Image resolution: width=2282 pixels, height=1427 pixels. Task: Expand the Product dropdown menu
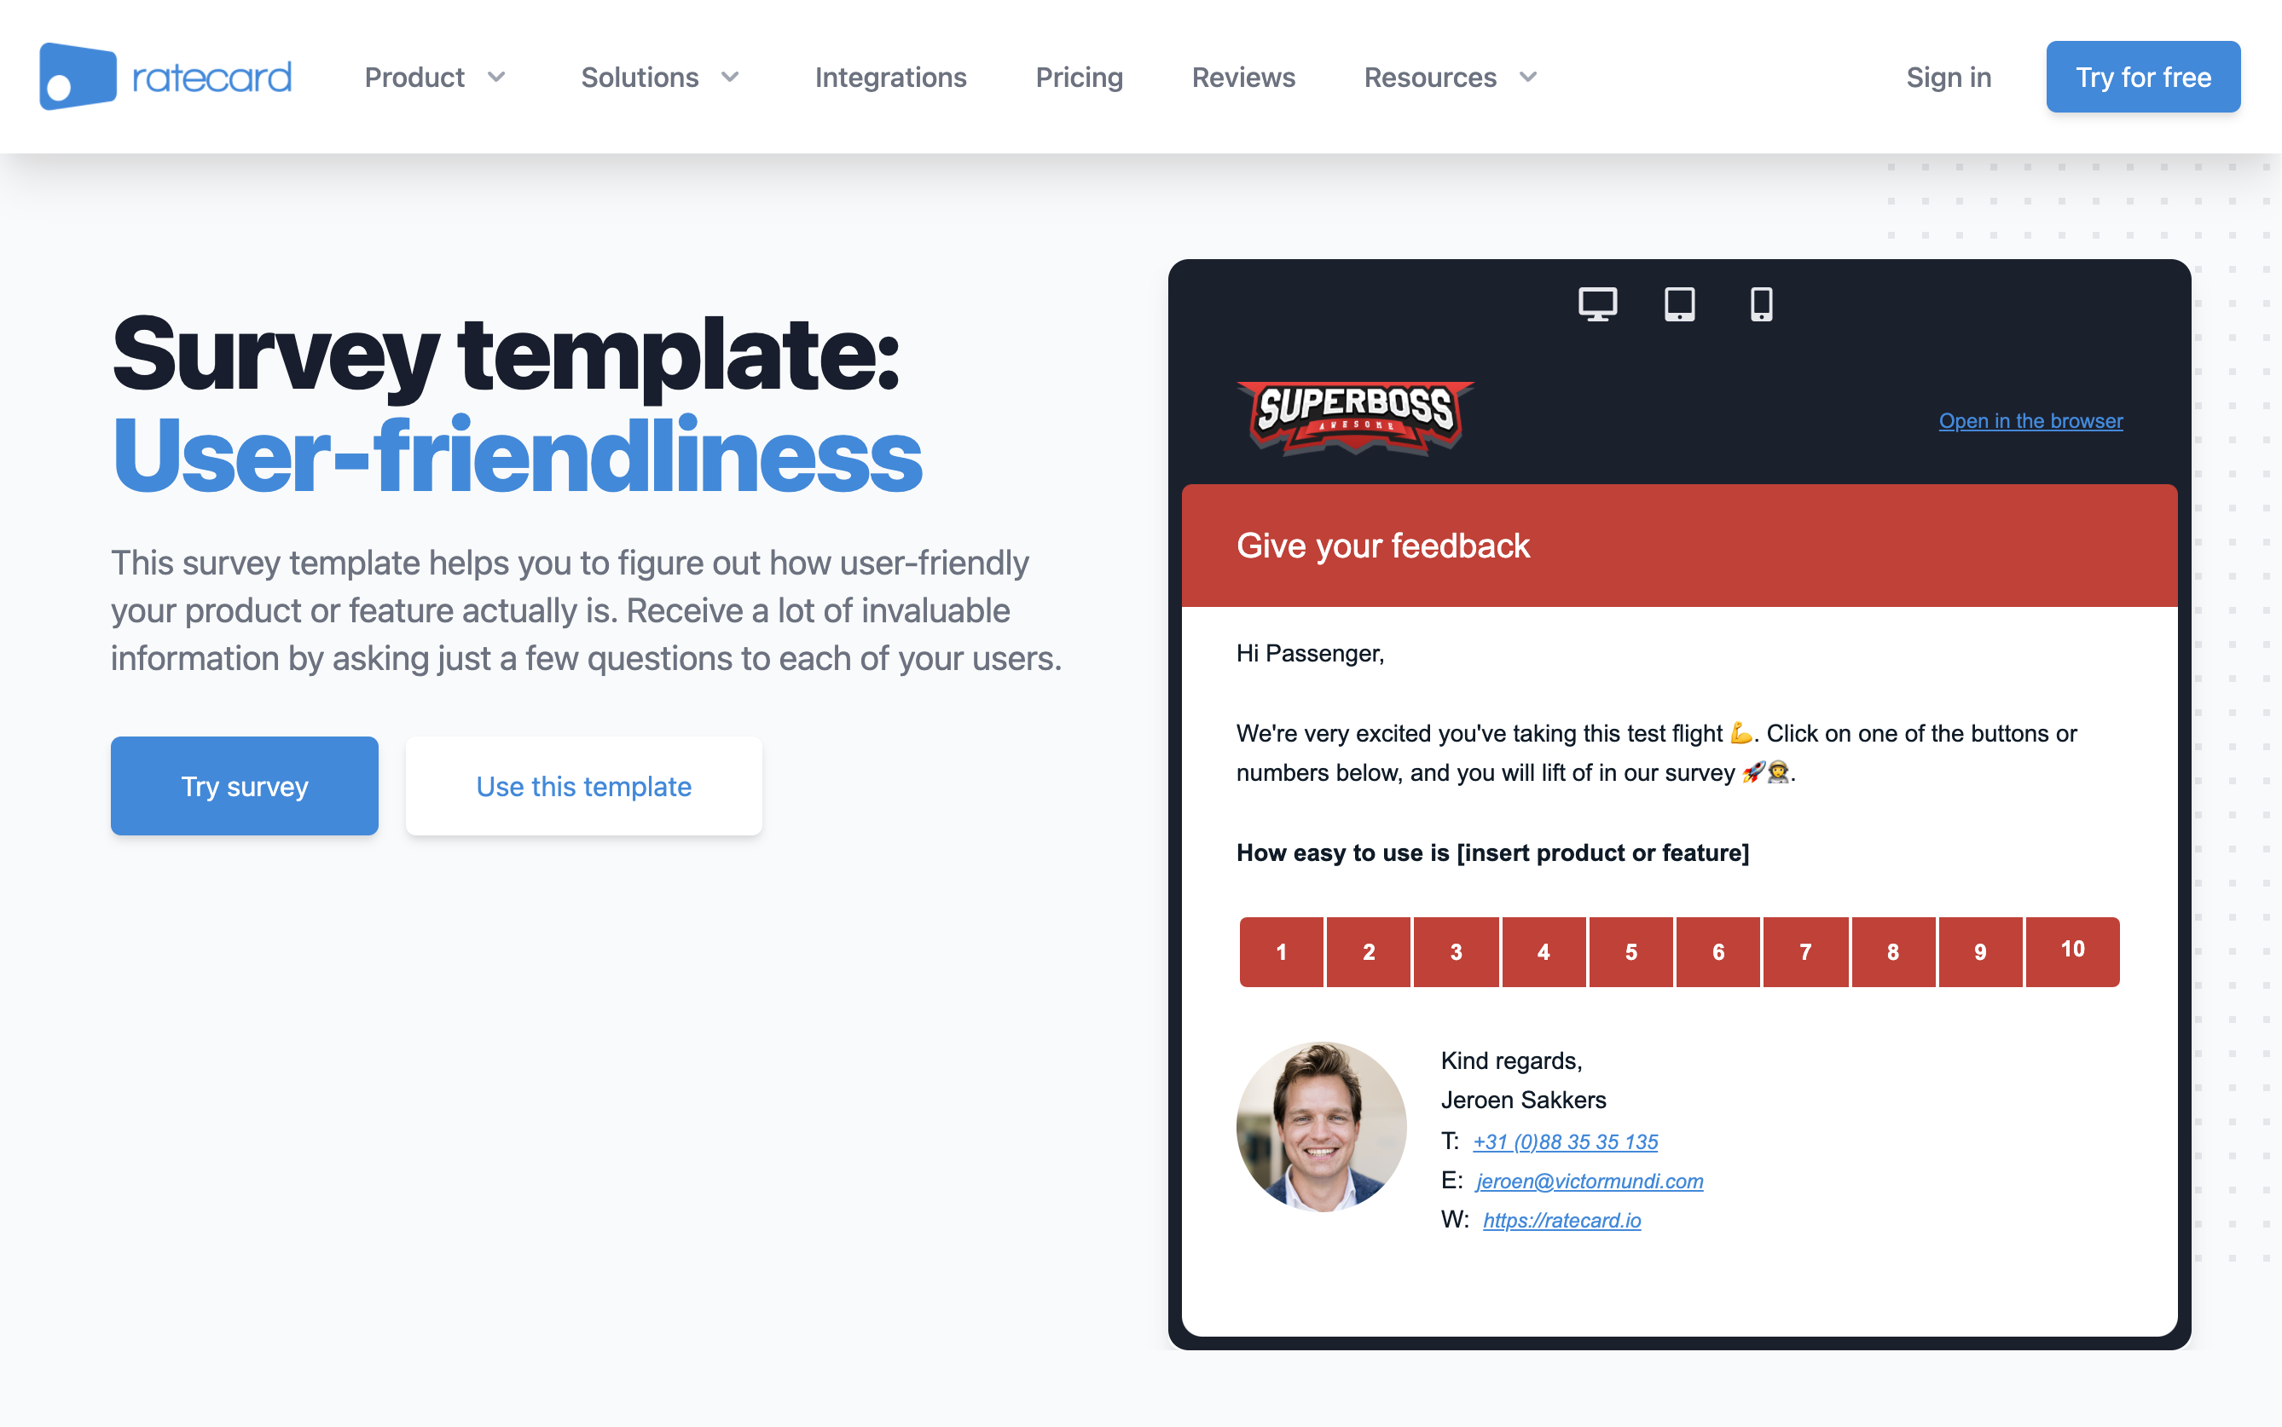click(437, 78)
